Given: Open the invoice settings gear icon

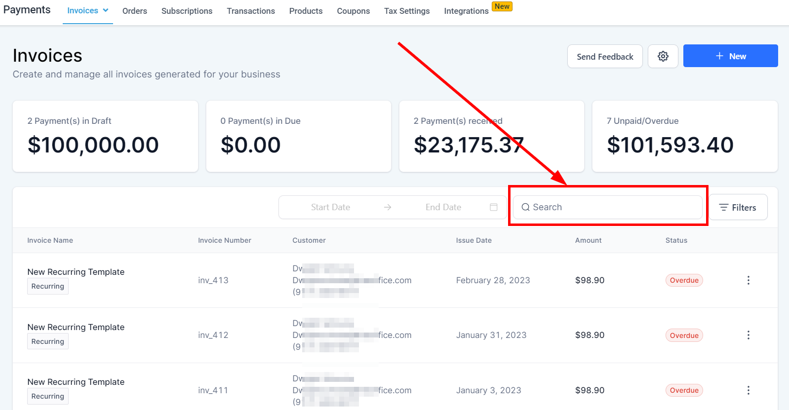Looking at the screenshot, I should pos(663,56).
